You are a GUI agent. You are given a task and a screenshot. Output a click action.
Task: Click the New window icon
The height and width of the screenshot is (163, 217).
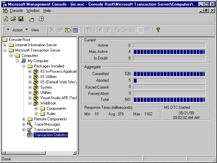tap(31, 19)
